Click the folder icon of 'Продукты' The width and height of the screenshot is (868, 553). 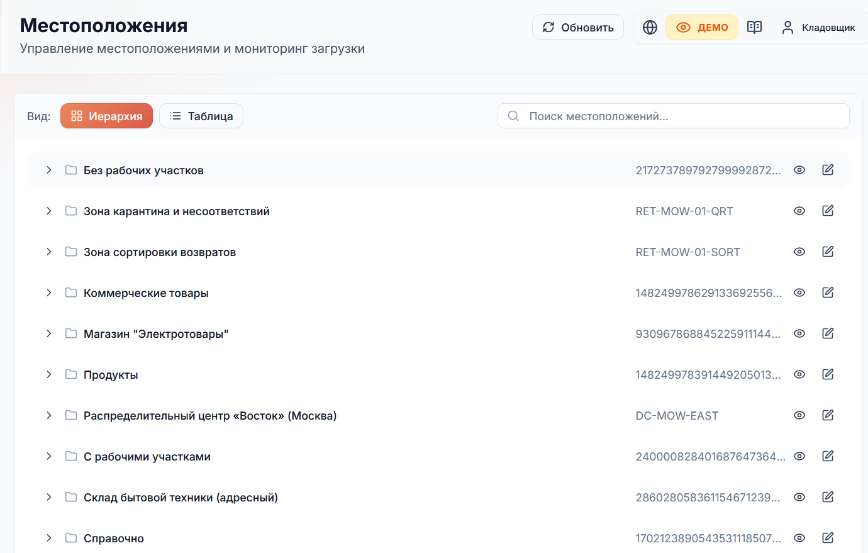point(71,374)
